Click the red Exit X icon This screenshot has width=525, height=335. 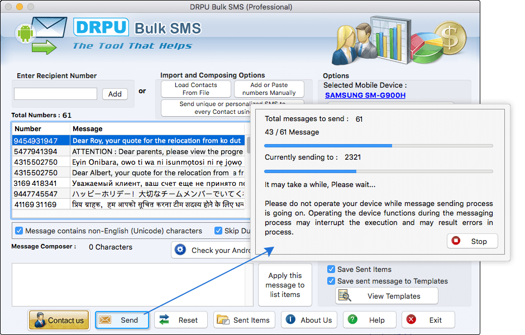coord(411,319)
